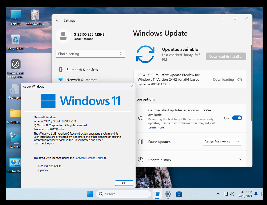Open the Network desktop icon

[x=15, y=140]
